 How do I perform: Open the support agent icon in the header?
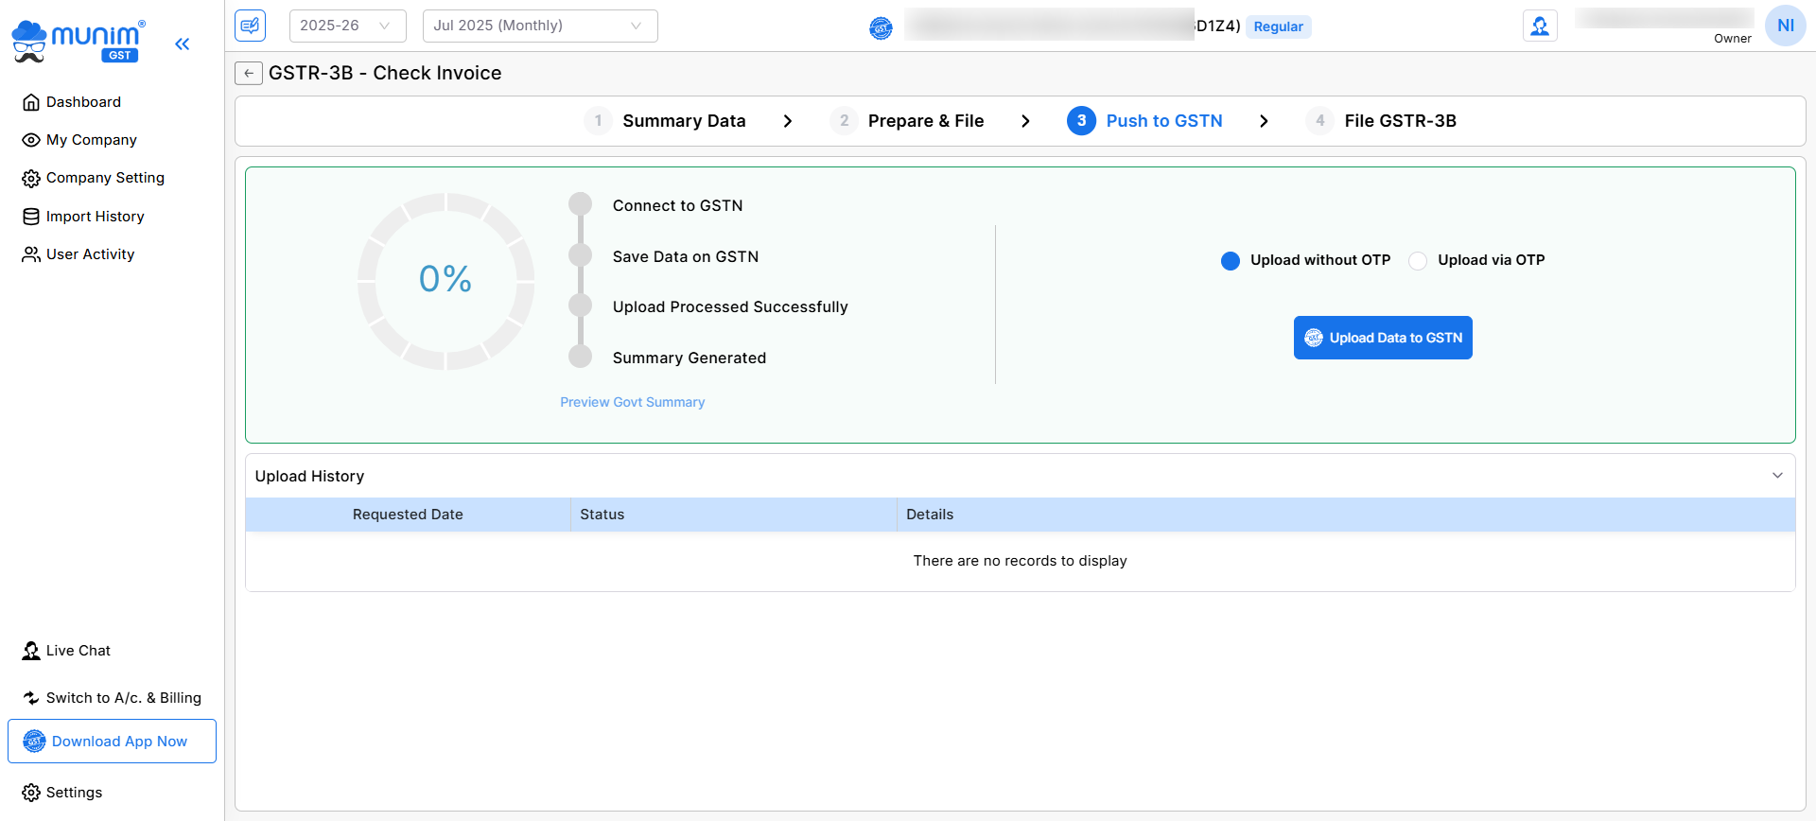click(1540, 26)
